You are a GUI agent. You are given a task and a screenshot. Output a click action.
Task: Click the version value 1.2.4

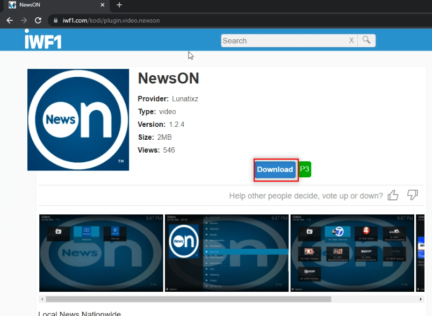[x=177, y=125]
